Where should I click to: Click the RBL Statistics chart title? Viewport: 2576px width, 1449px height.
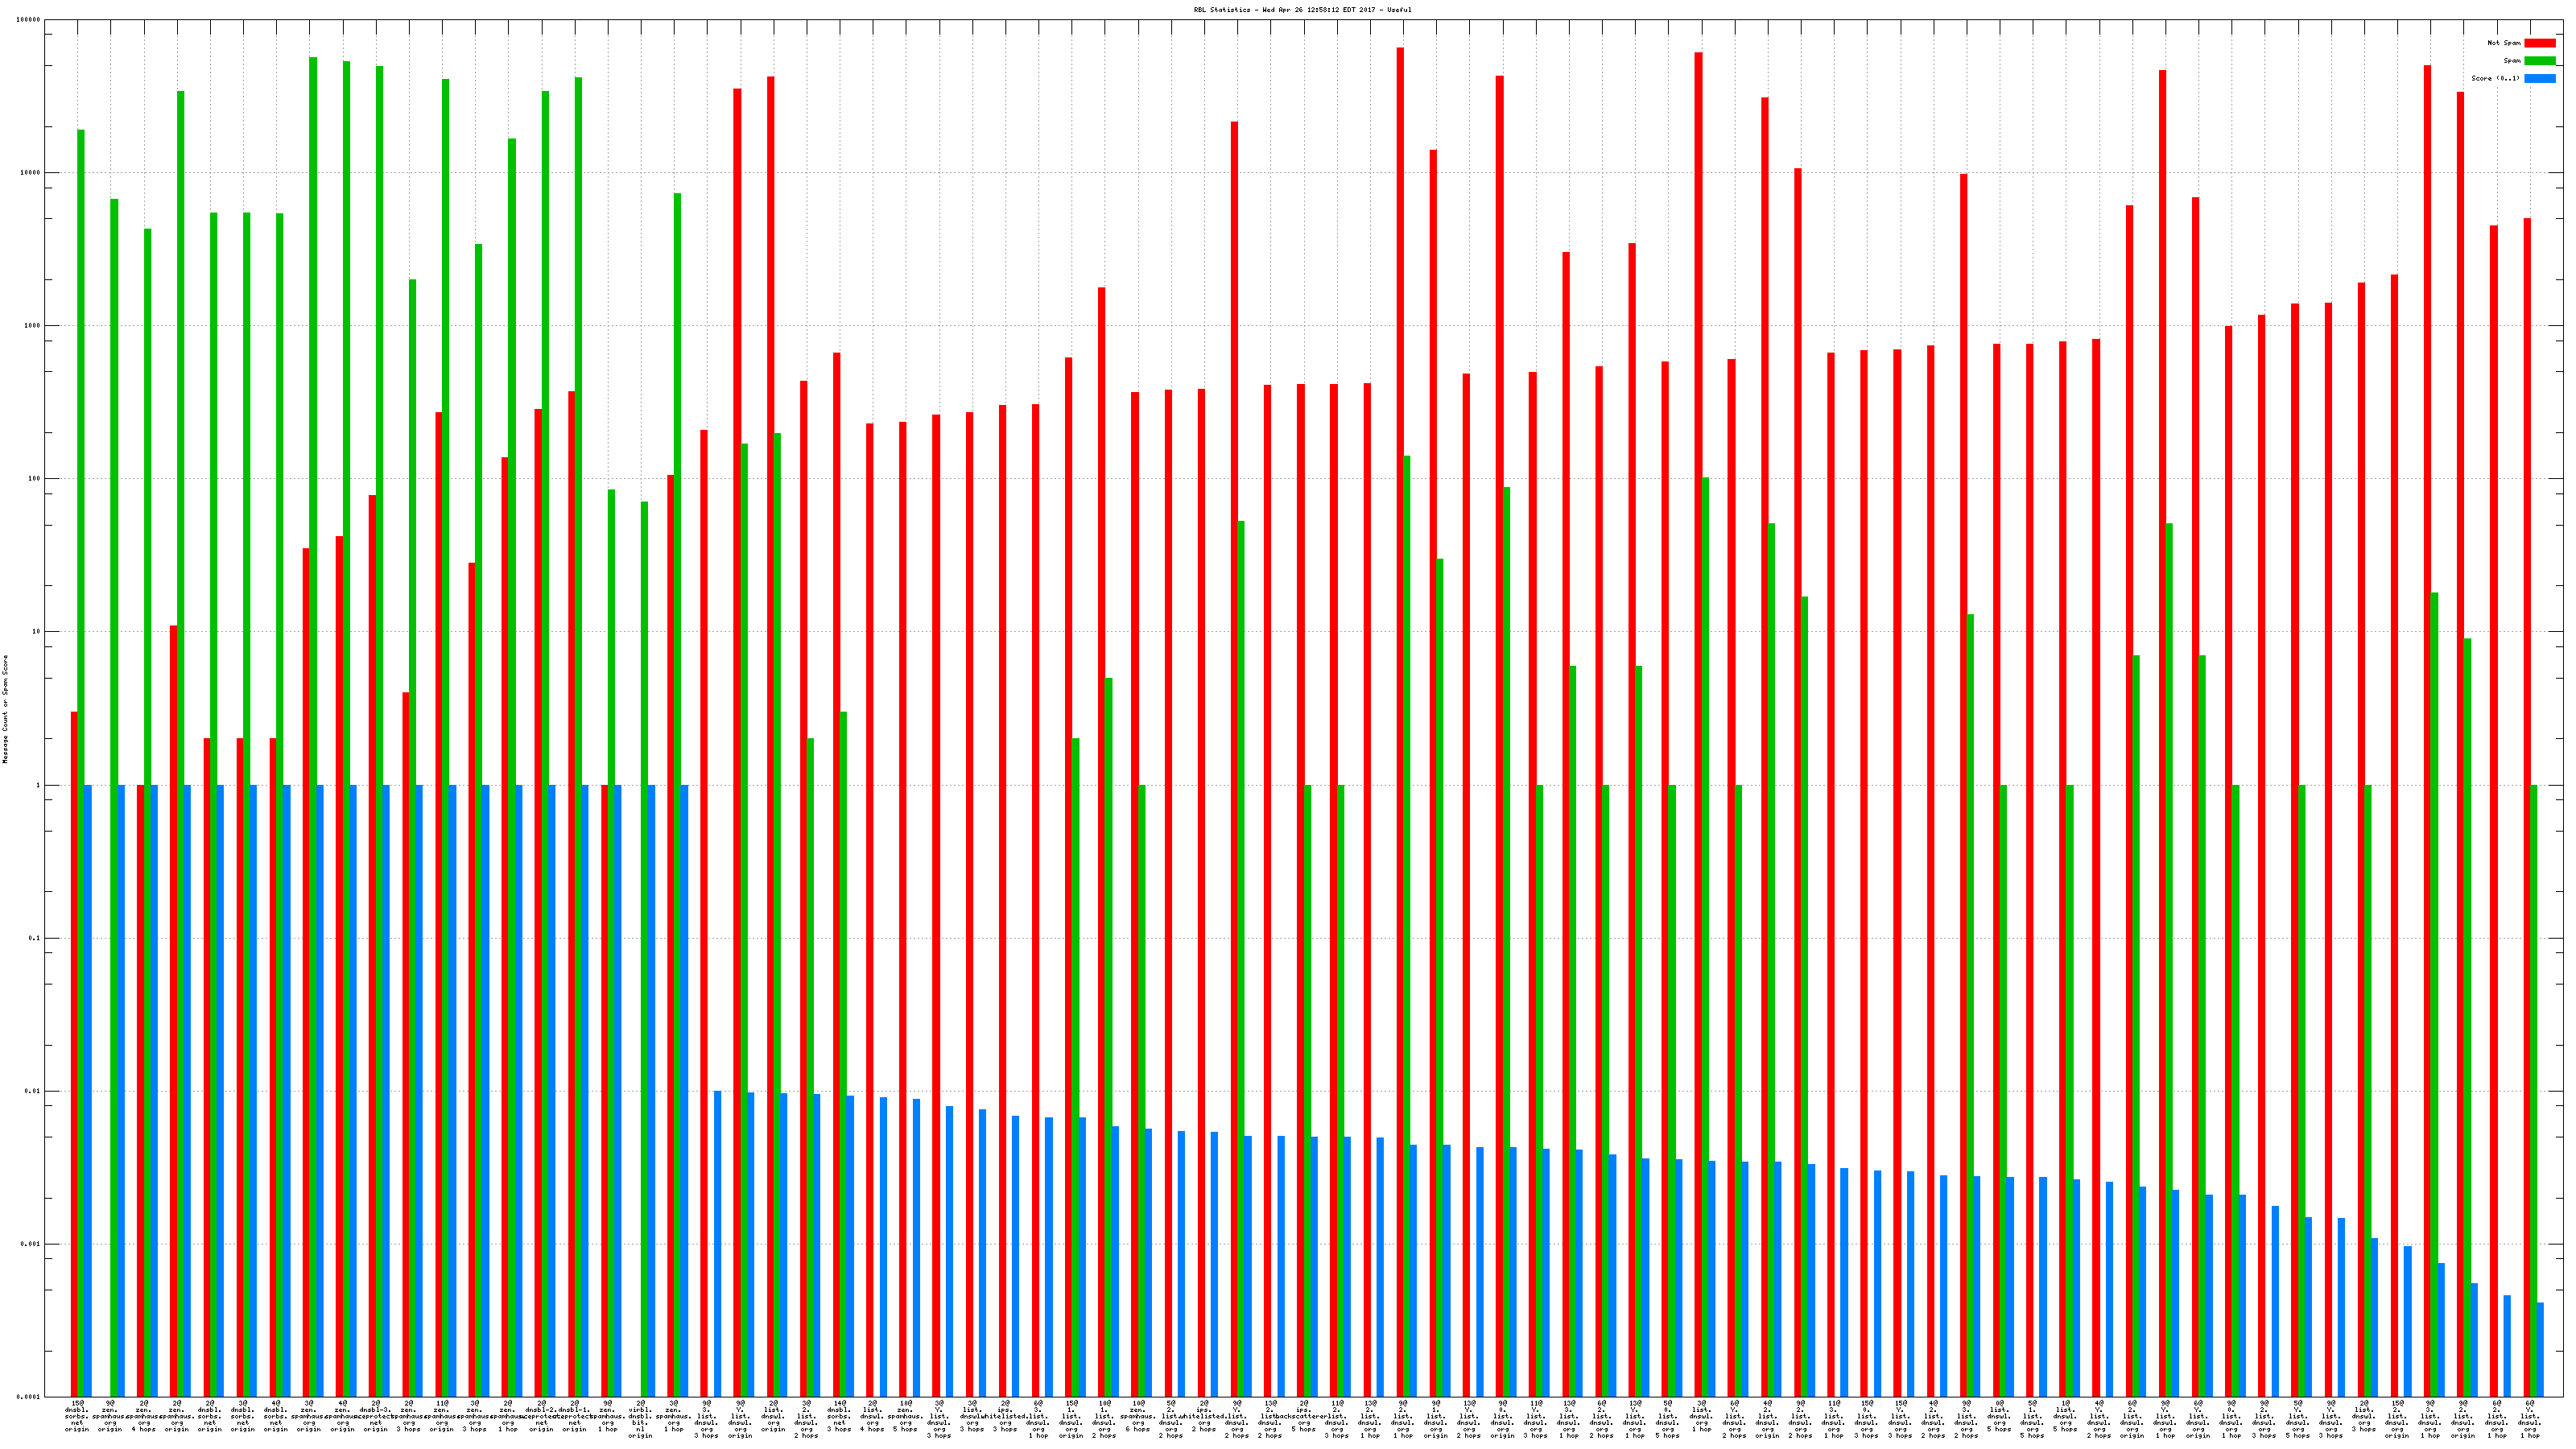[1302, 10]
